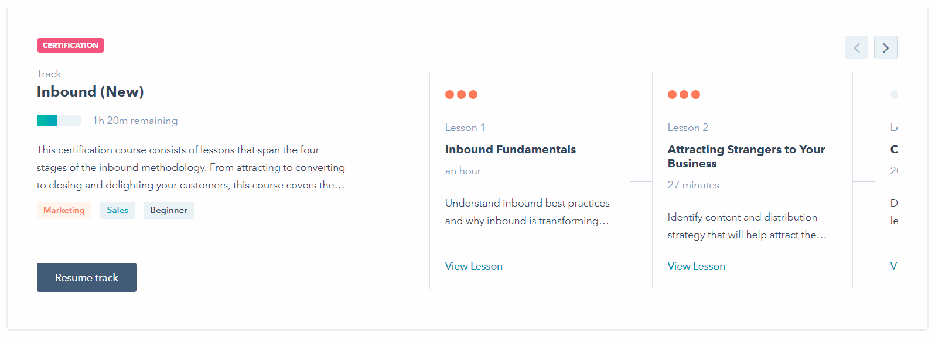Open View Lesson for Inbound Fundamentals

tap(473, 266)
